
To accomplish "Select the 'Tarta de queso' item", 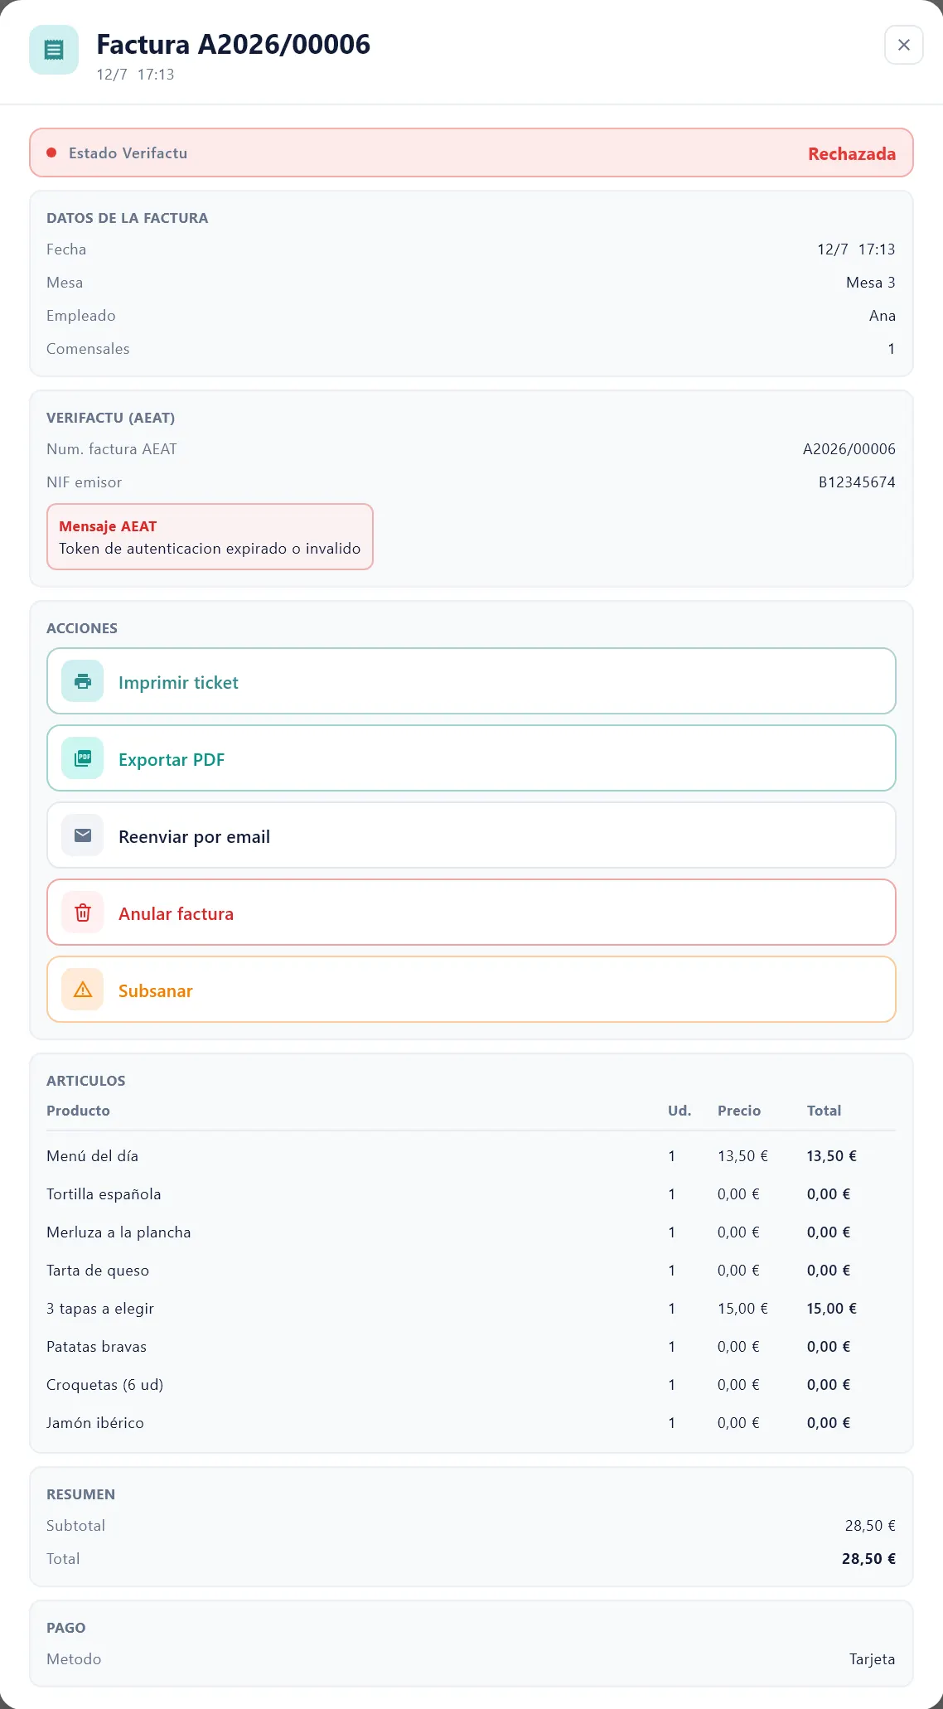I will tap(98, 1271).
